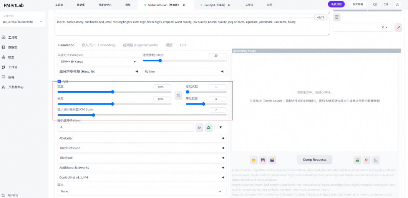Tick the extra seed options checkbox

pyautogui.click(x=216, y=128)
